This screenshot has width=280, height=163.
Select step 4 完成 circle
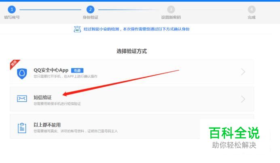click(251, 9)
